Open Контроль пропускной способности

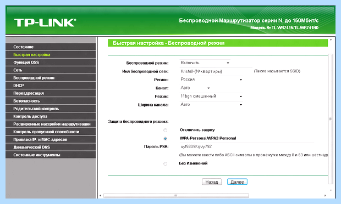tap(51, 132)
